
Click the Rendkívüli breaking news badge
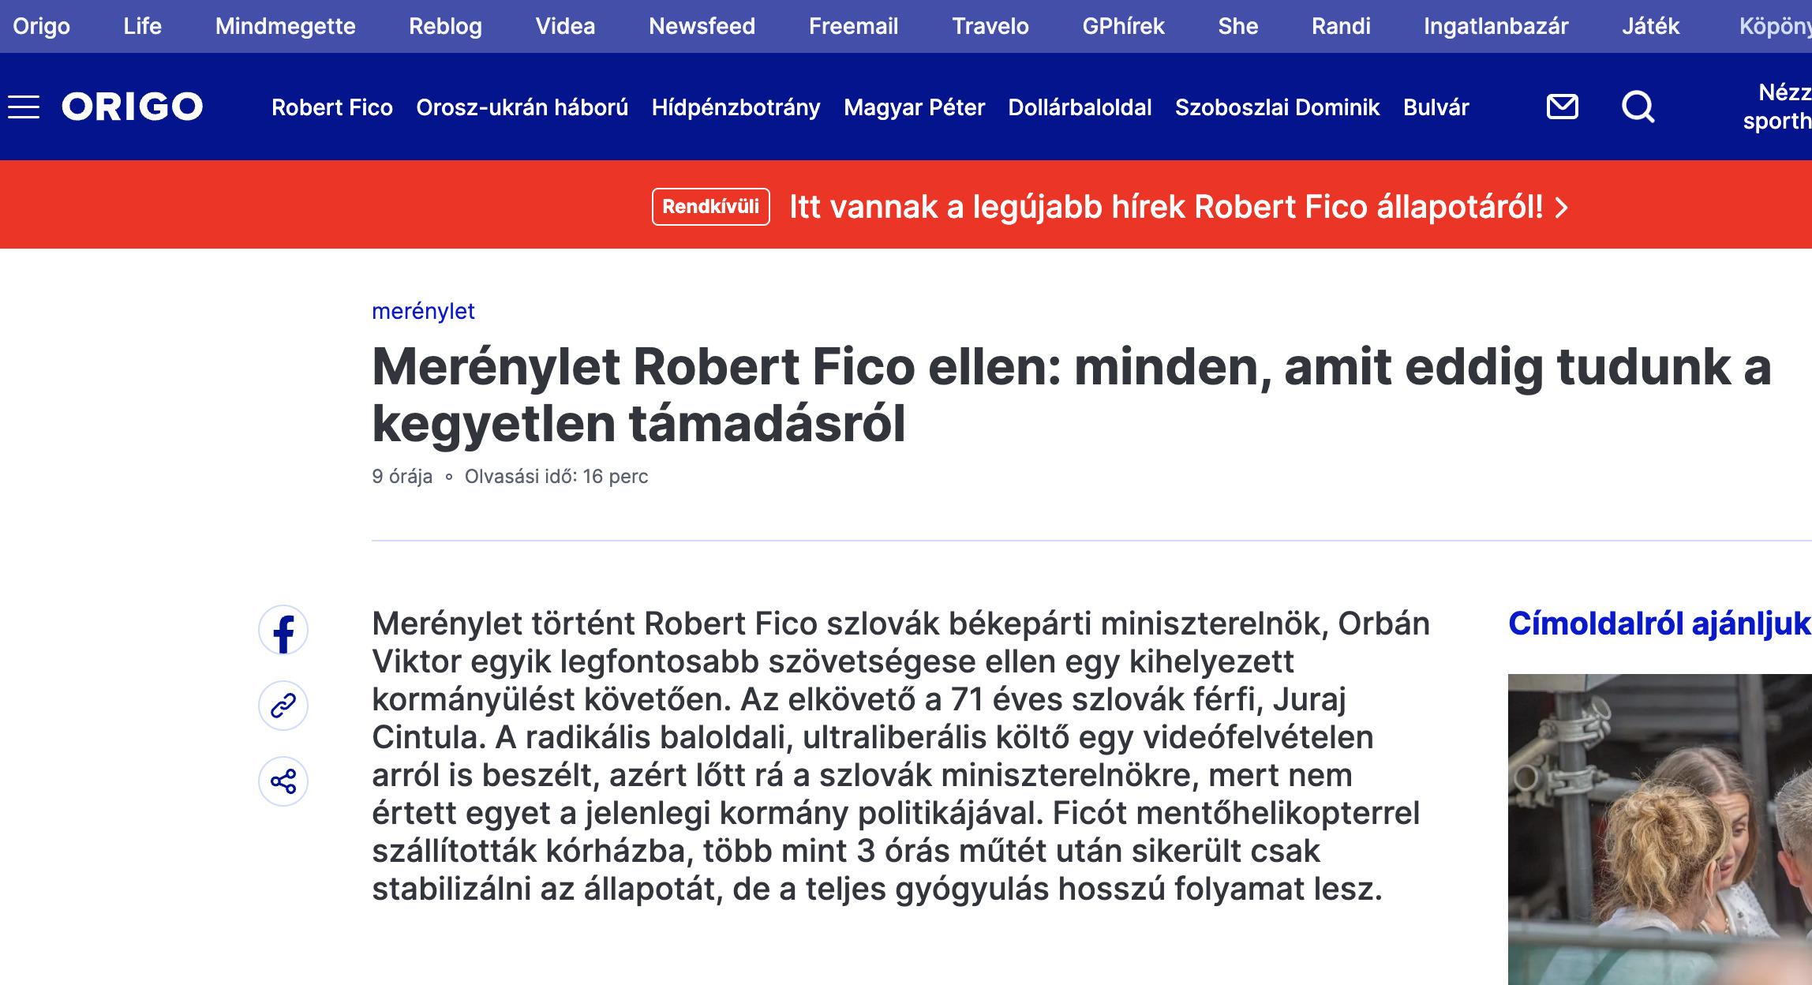coord(710,207)
